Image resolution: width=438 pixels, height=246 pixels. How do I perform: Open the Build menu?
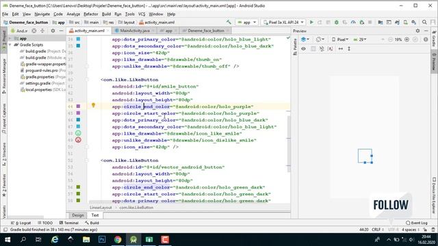coord(106,14)
